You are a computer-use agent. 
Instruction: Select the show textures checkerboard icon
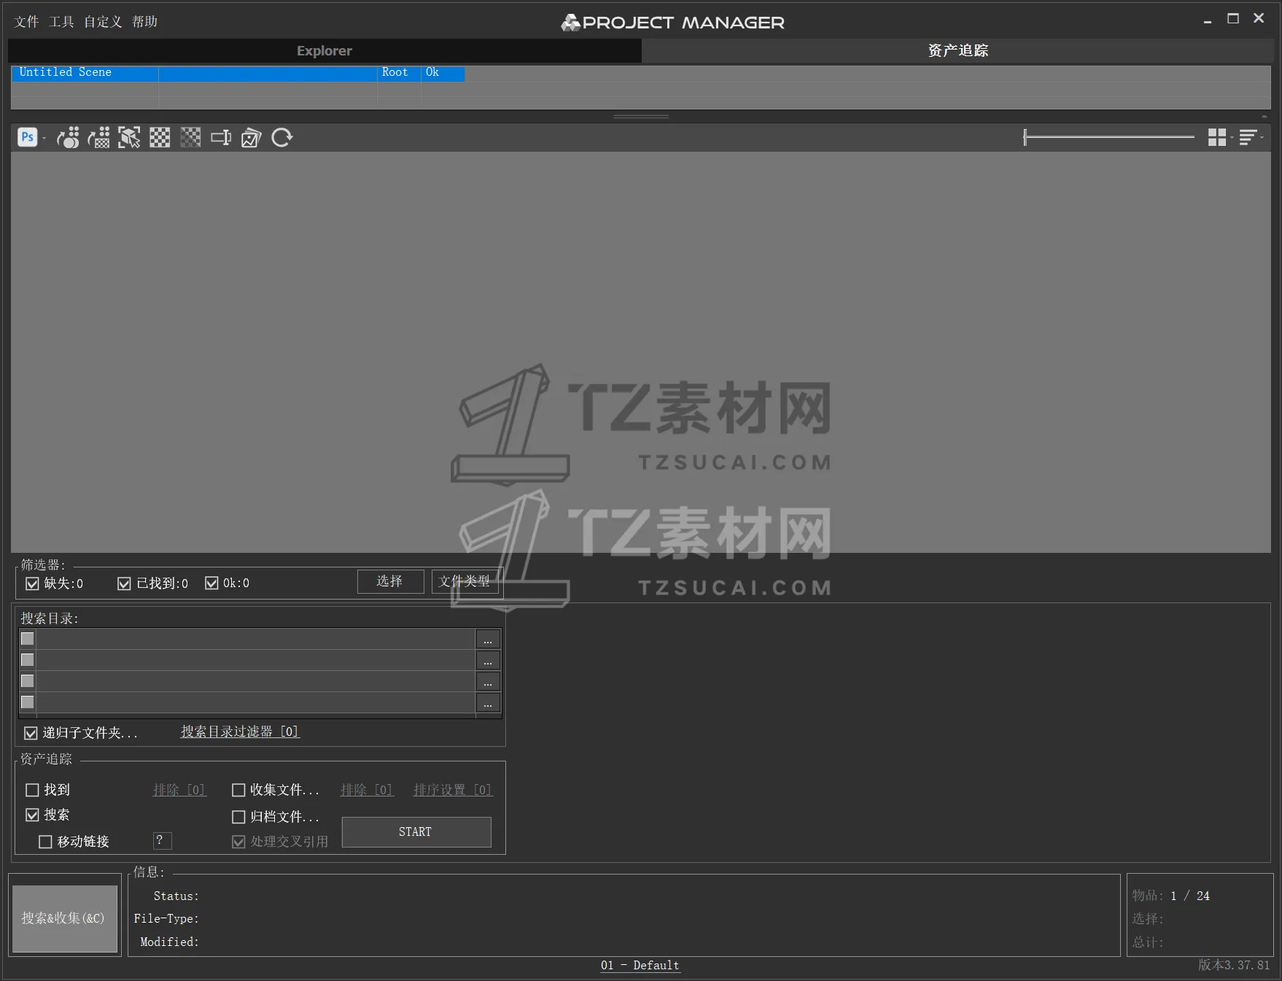(159, 137)
